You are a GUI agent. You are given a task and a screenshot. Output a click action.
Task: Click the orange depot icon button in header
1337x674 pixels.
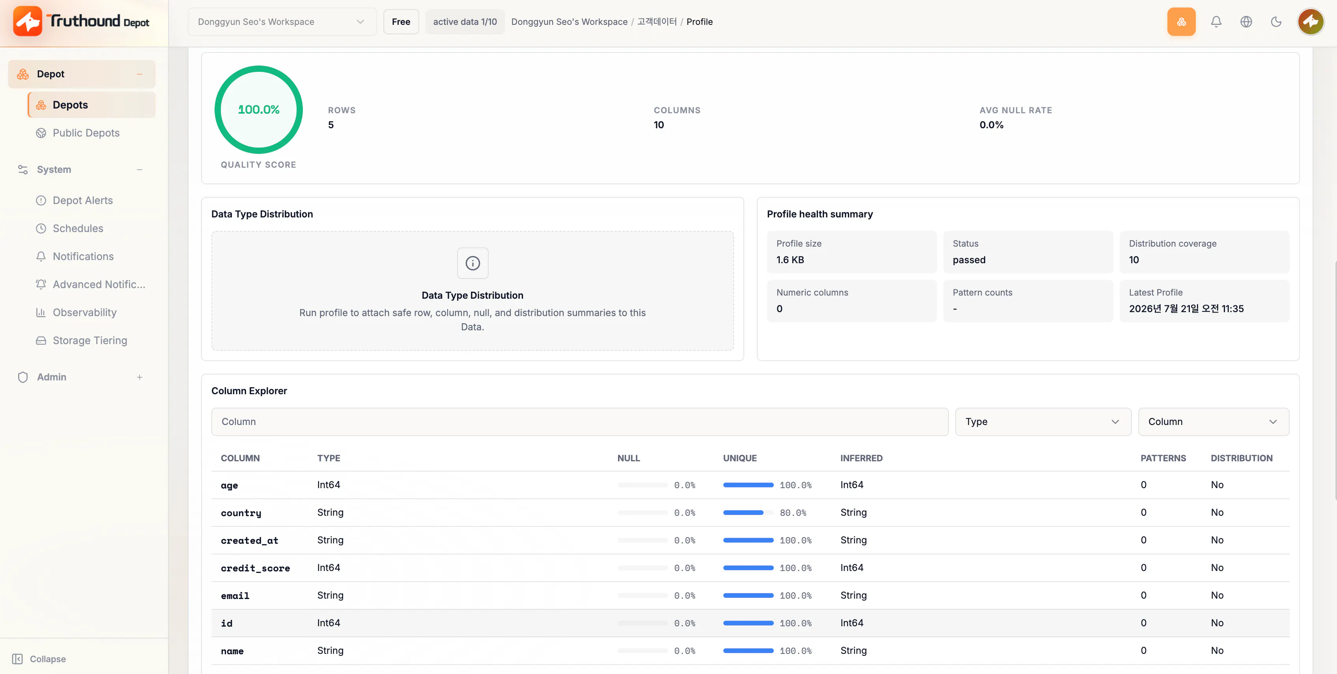(1181, 22)
